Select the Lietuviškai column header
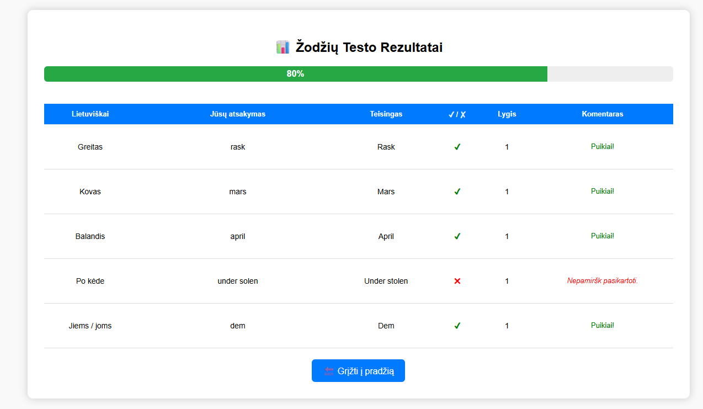The width and height of the screenshot is (703, 409). tap(90, 114)
